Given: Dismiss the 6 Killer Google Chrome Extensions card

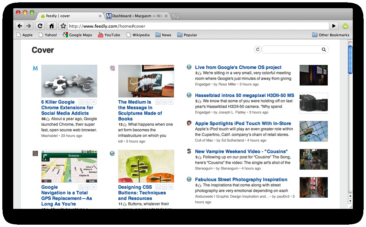Looking at the screenshot, I should [x=94, y=102].
